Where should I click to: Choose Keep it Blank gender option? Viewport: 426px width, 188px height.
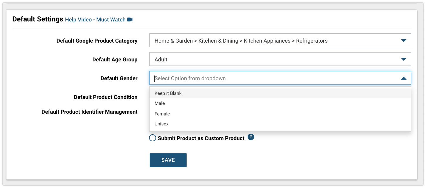(280, 93)
